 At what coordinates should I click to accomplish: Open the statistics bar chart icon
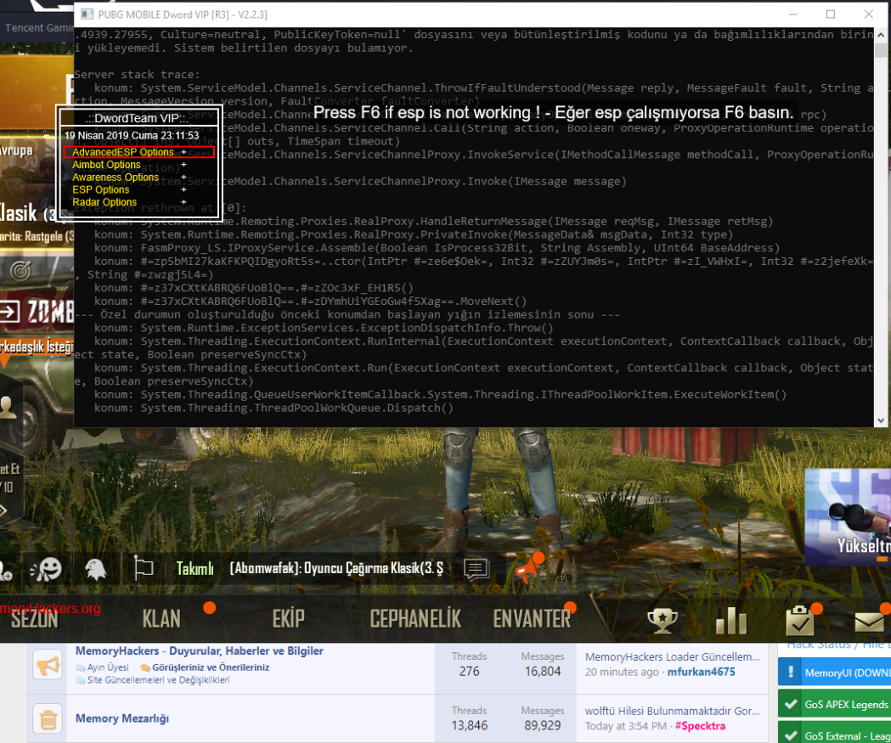coord(731,621)
